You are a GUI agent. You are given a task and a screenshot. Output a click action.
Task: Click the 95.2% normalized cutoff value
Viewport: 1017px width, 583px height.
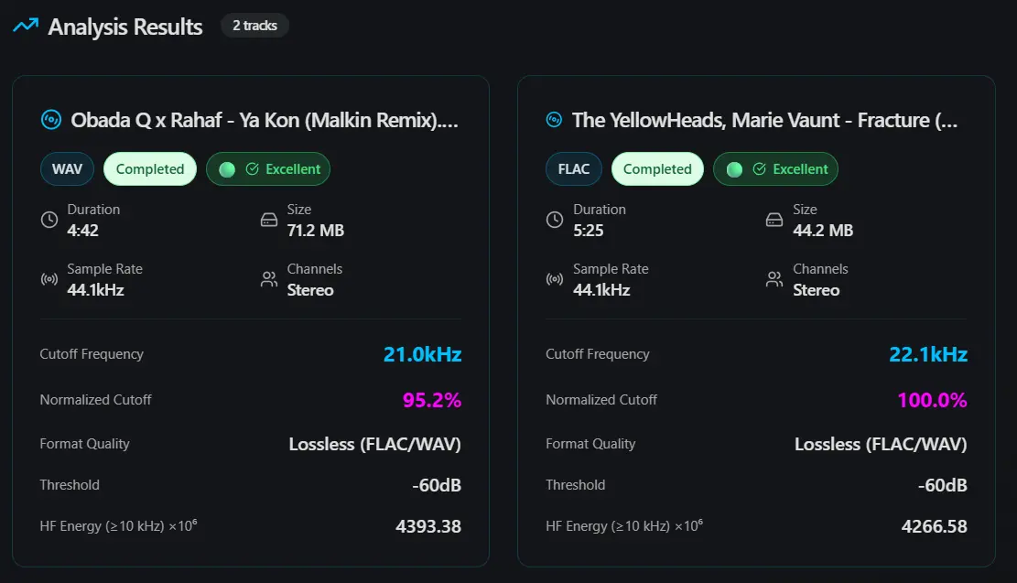(x=432, y=400)
